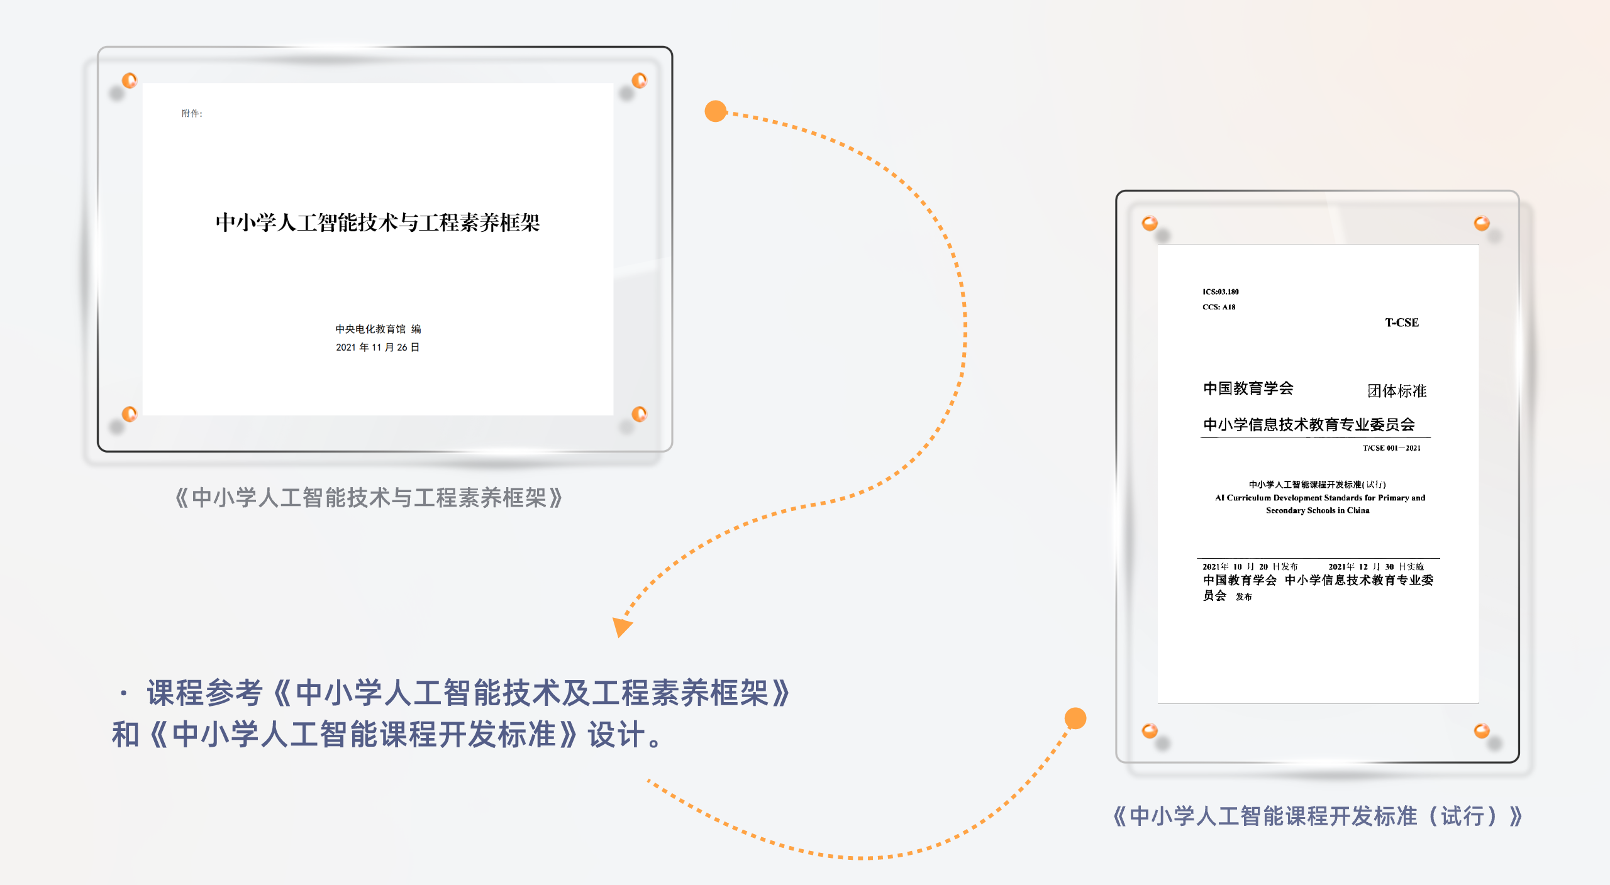Screen dimensions: 1610x885
Task: Click the top-right orange pin on right frame
Action: pos(1482,223)
